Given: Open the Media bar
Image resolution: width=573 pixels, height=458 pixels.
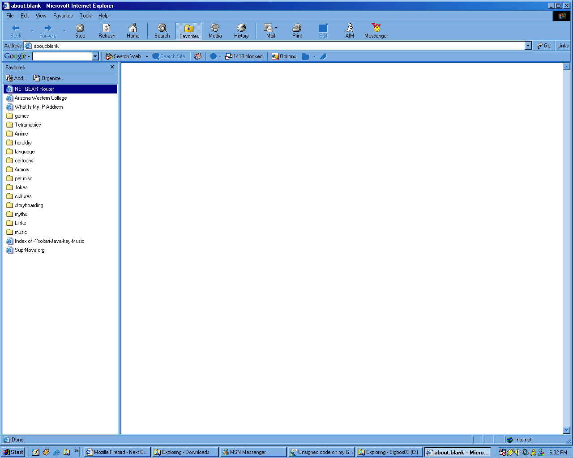Looking at the screenshot, I should 215,31.
